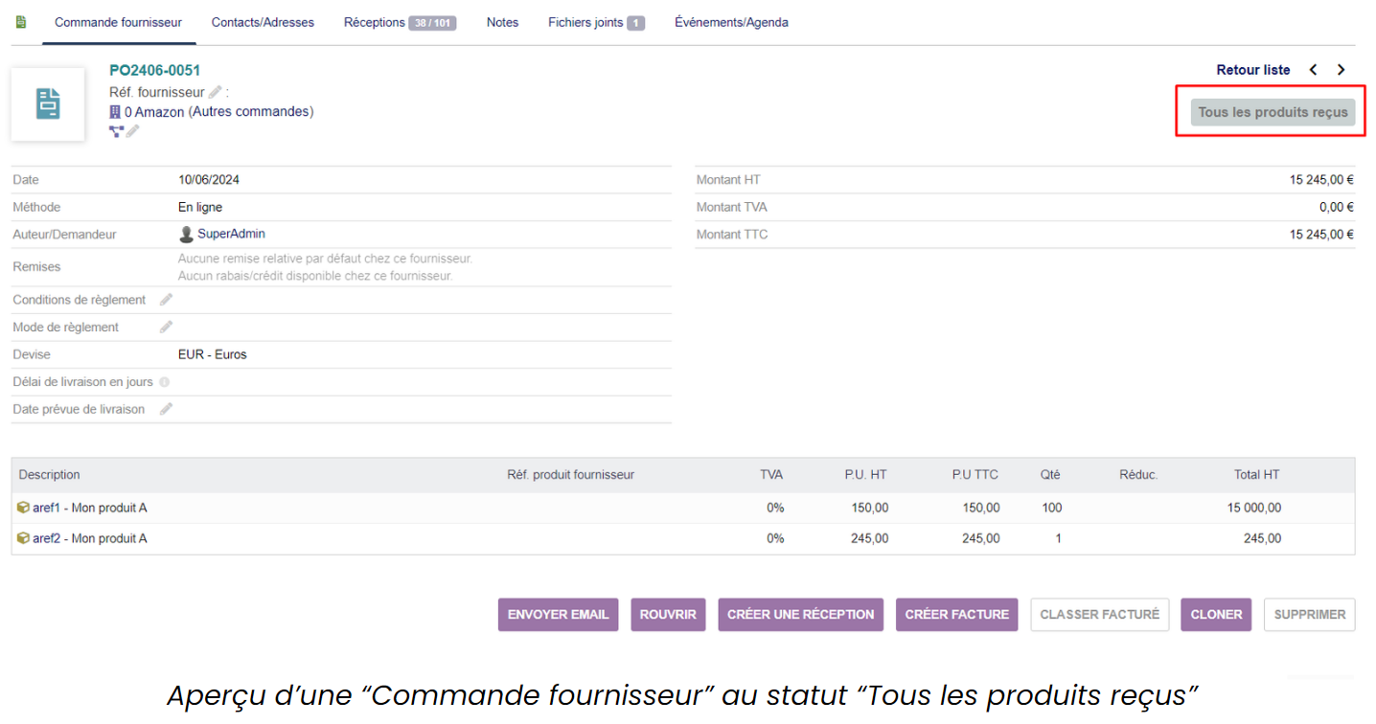Screen dimensions: 1376x724
Task: Go to the next order with the right chevron
Action: click(x=1342, y=70)
